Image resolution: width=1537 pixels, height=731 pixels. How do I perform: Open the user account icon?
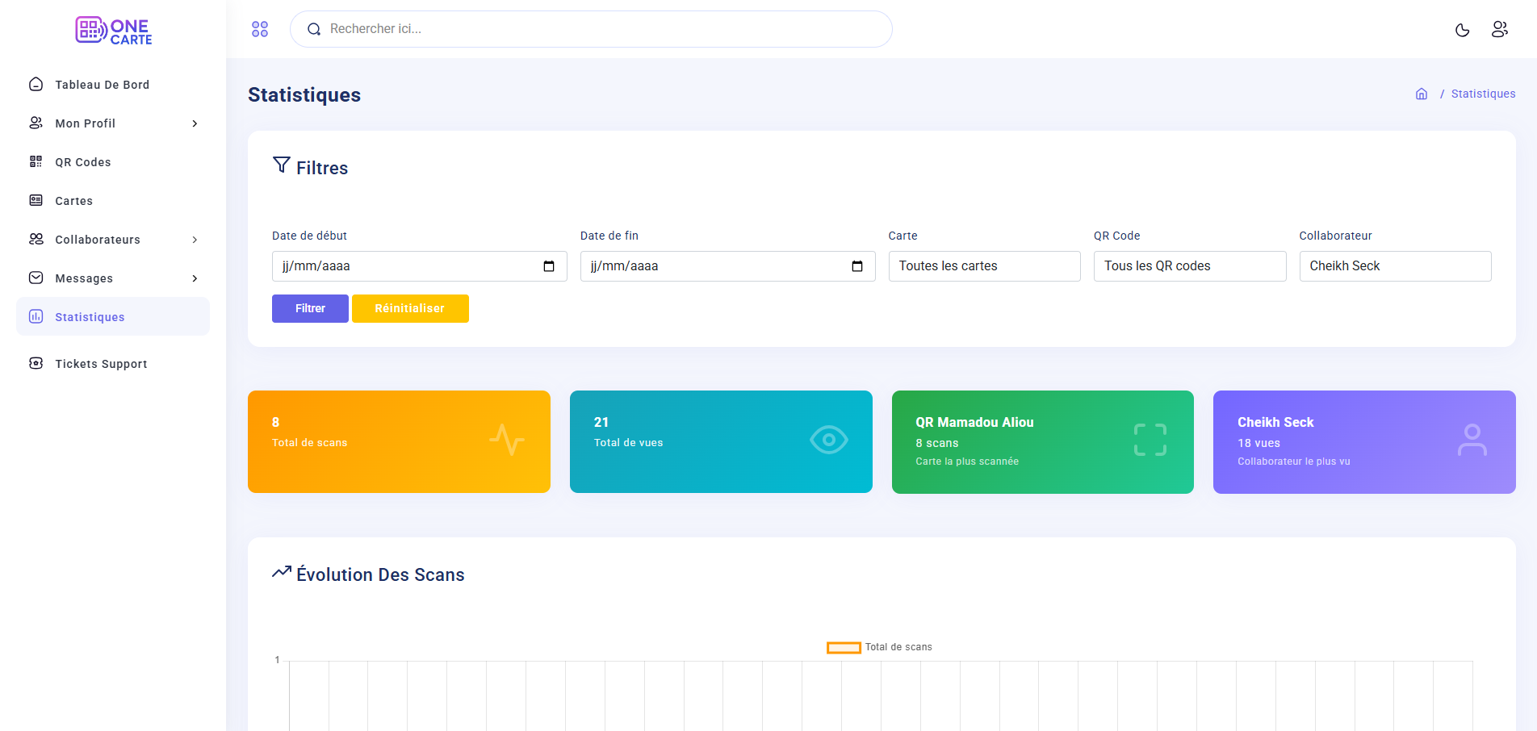pyautogui.click(x=1499, y=29)
